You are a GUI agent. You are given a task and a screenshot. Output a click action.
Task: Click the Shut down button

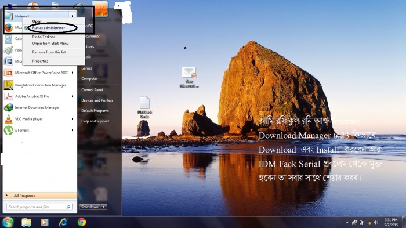coord(90,207)
